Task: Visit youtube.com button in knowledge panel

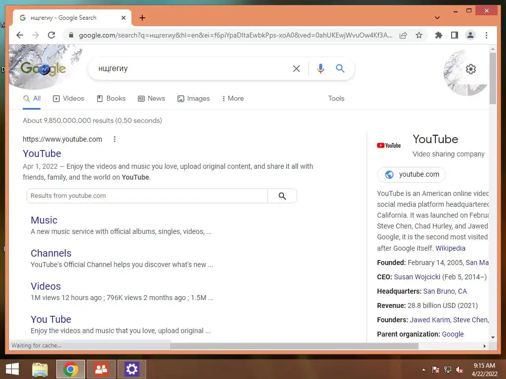Action: click(412, 174)
